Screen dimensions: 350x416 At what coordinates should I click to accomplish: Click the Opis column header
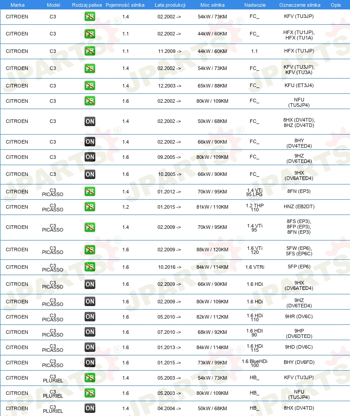pyautogui.click(x=336, y=5)
